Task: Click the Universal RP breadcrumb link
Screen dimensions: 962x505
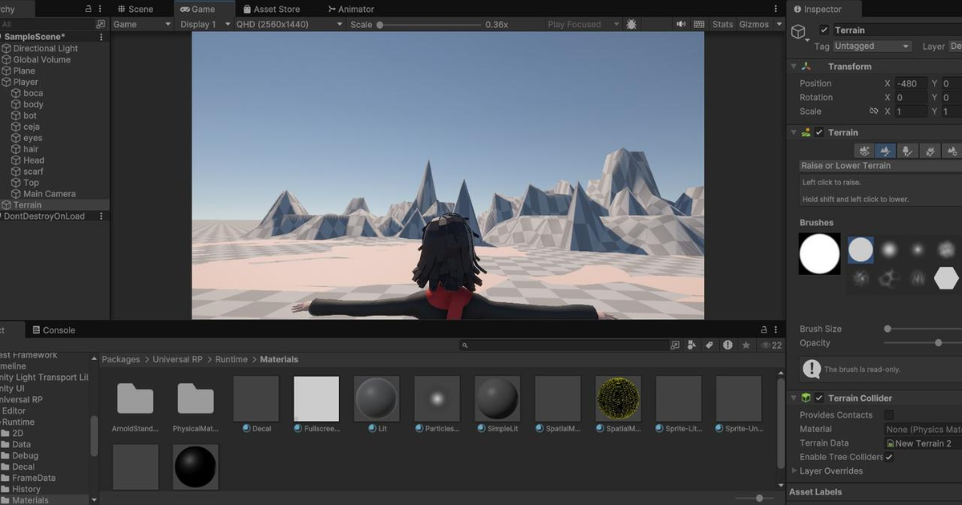Action: click(x=177, y=360)
